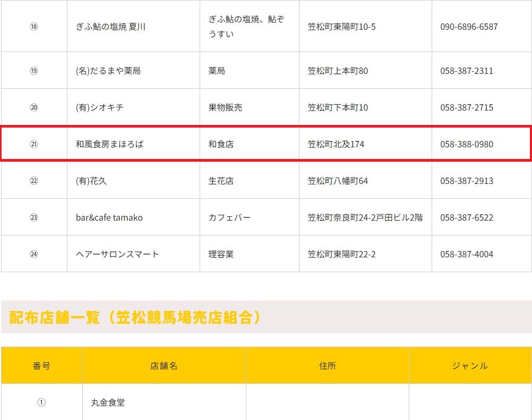532x420 pixels.
Task: Select the カフェバー genre cell
Action: (229, 217)
